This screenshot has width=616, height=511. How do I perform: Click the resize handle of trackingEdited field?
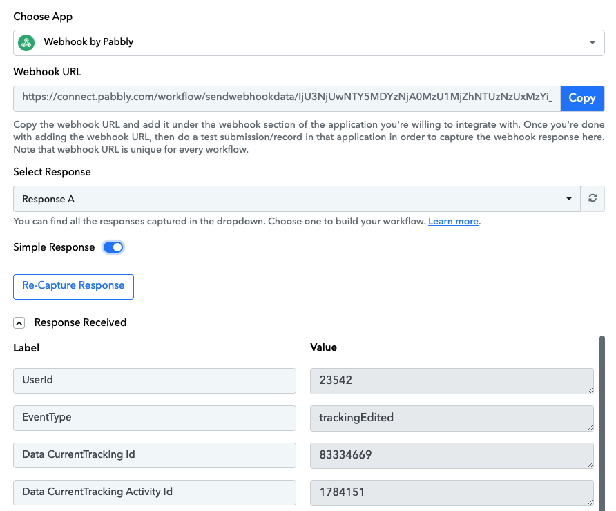[x=590, y=427]
